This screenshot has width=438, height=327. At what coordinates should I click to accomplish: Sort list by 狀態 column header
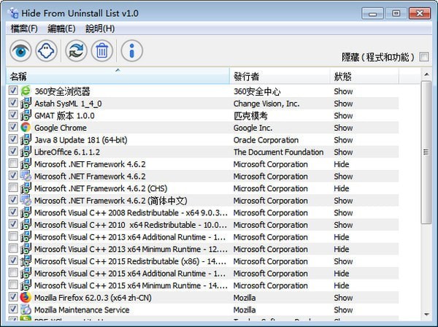coord(374,76)
